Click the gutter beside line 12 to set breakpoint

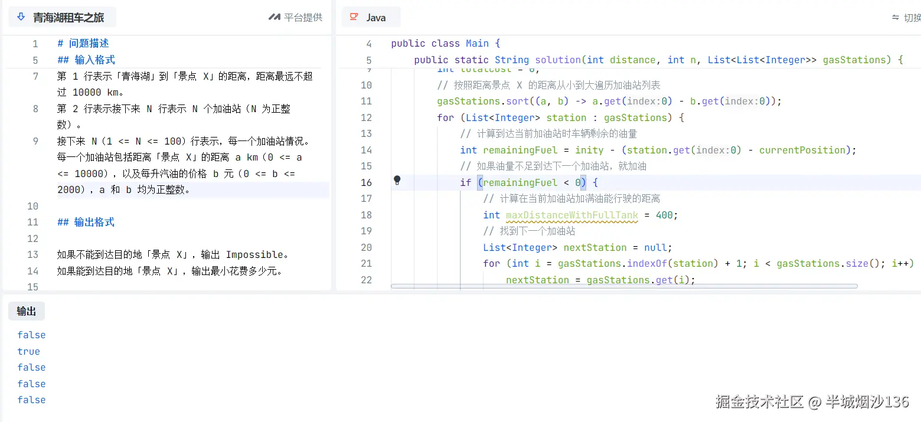[397, 117]
